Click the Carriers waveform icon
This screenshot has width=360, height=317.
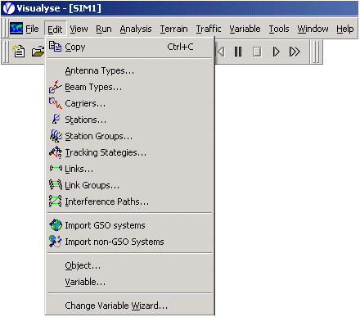tap(56, 103)
